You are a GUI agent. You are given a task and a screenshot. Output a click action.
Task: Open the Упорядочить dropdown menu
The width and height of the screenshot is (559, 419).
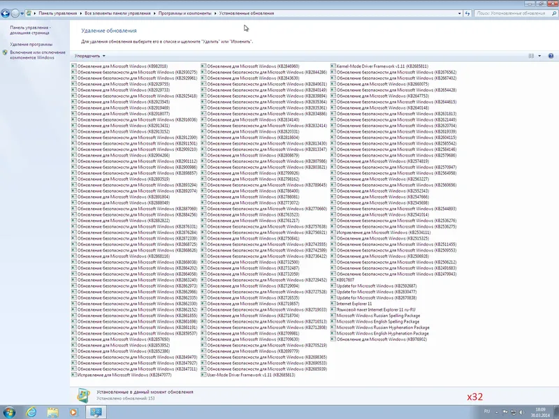pos(90,56)
